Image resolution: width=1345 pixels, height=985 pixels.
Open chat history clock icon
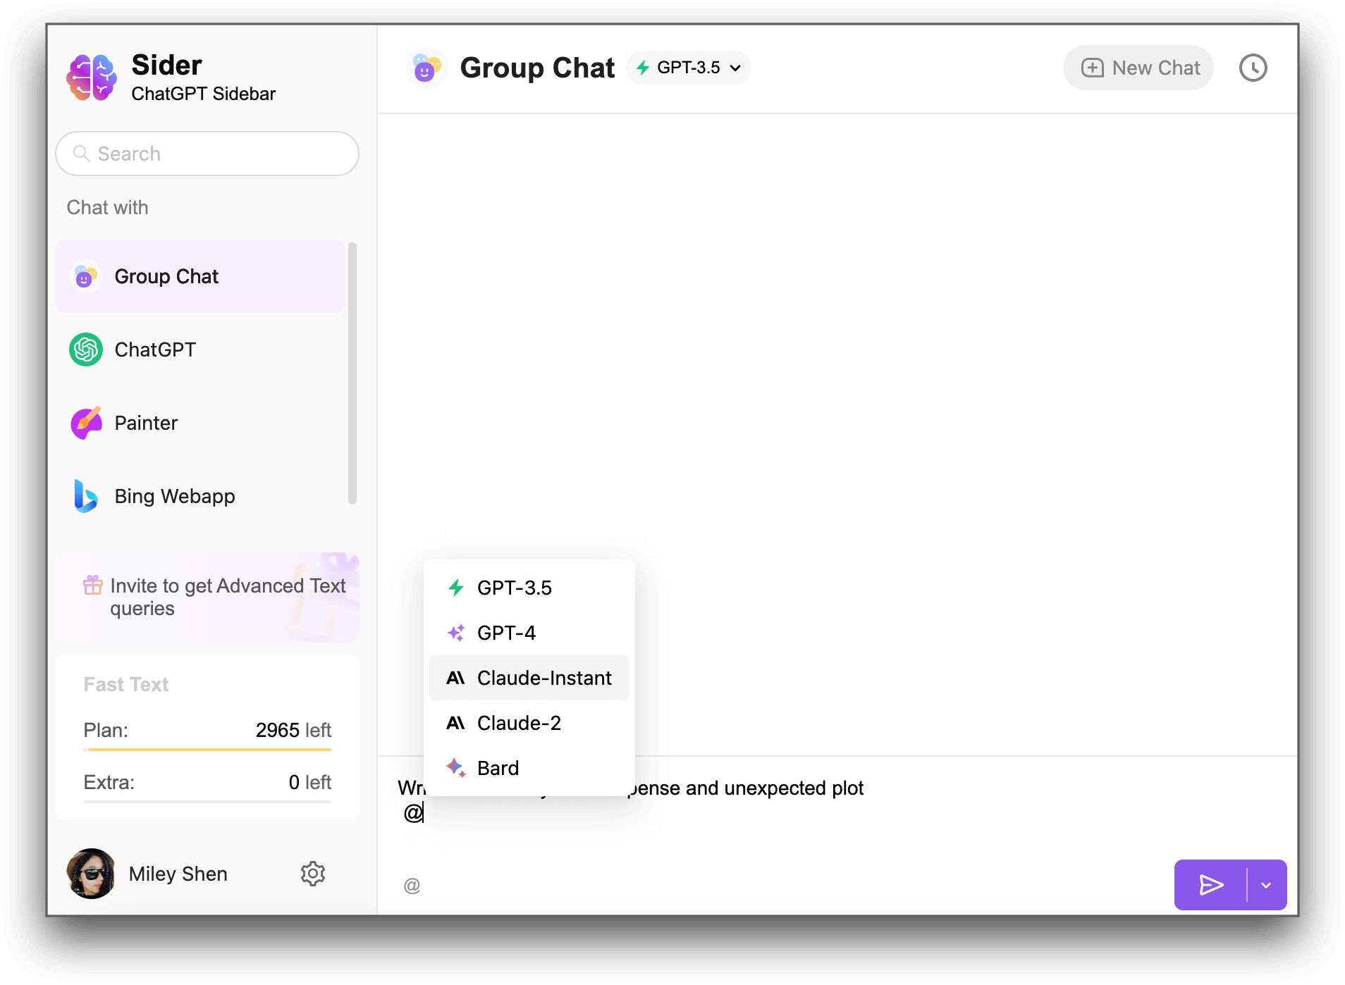tap(1253, 68)
